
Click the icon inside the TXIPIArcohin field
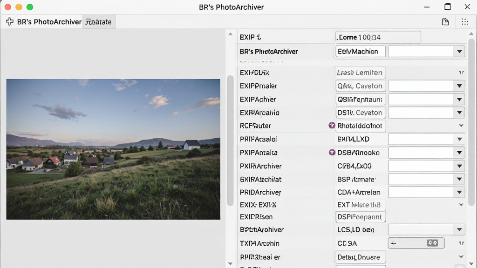432,243
